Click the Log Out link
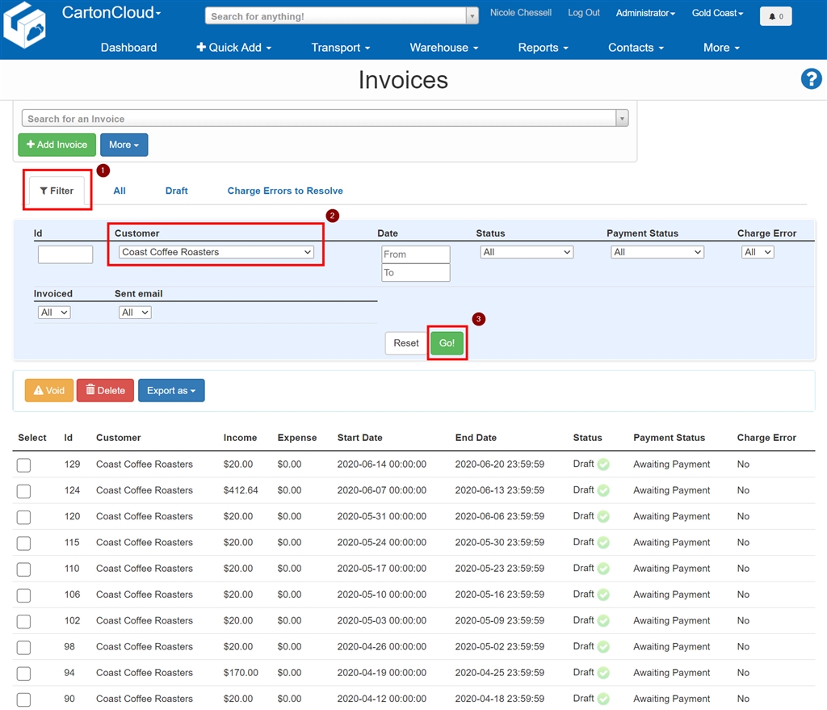The width and height of the screenshot is (827, 710). pyautogui.click(x=584, y=13)
